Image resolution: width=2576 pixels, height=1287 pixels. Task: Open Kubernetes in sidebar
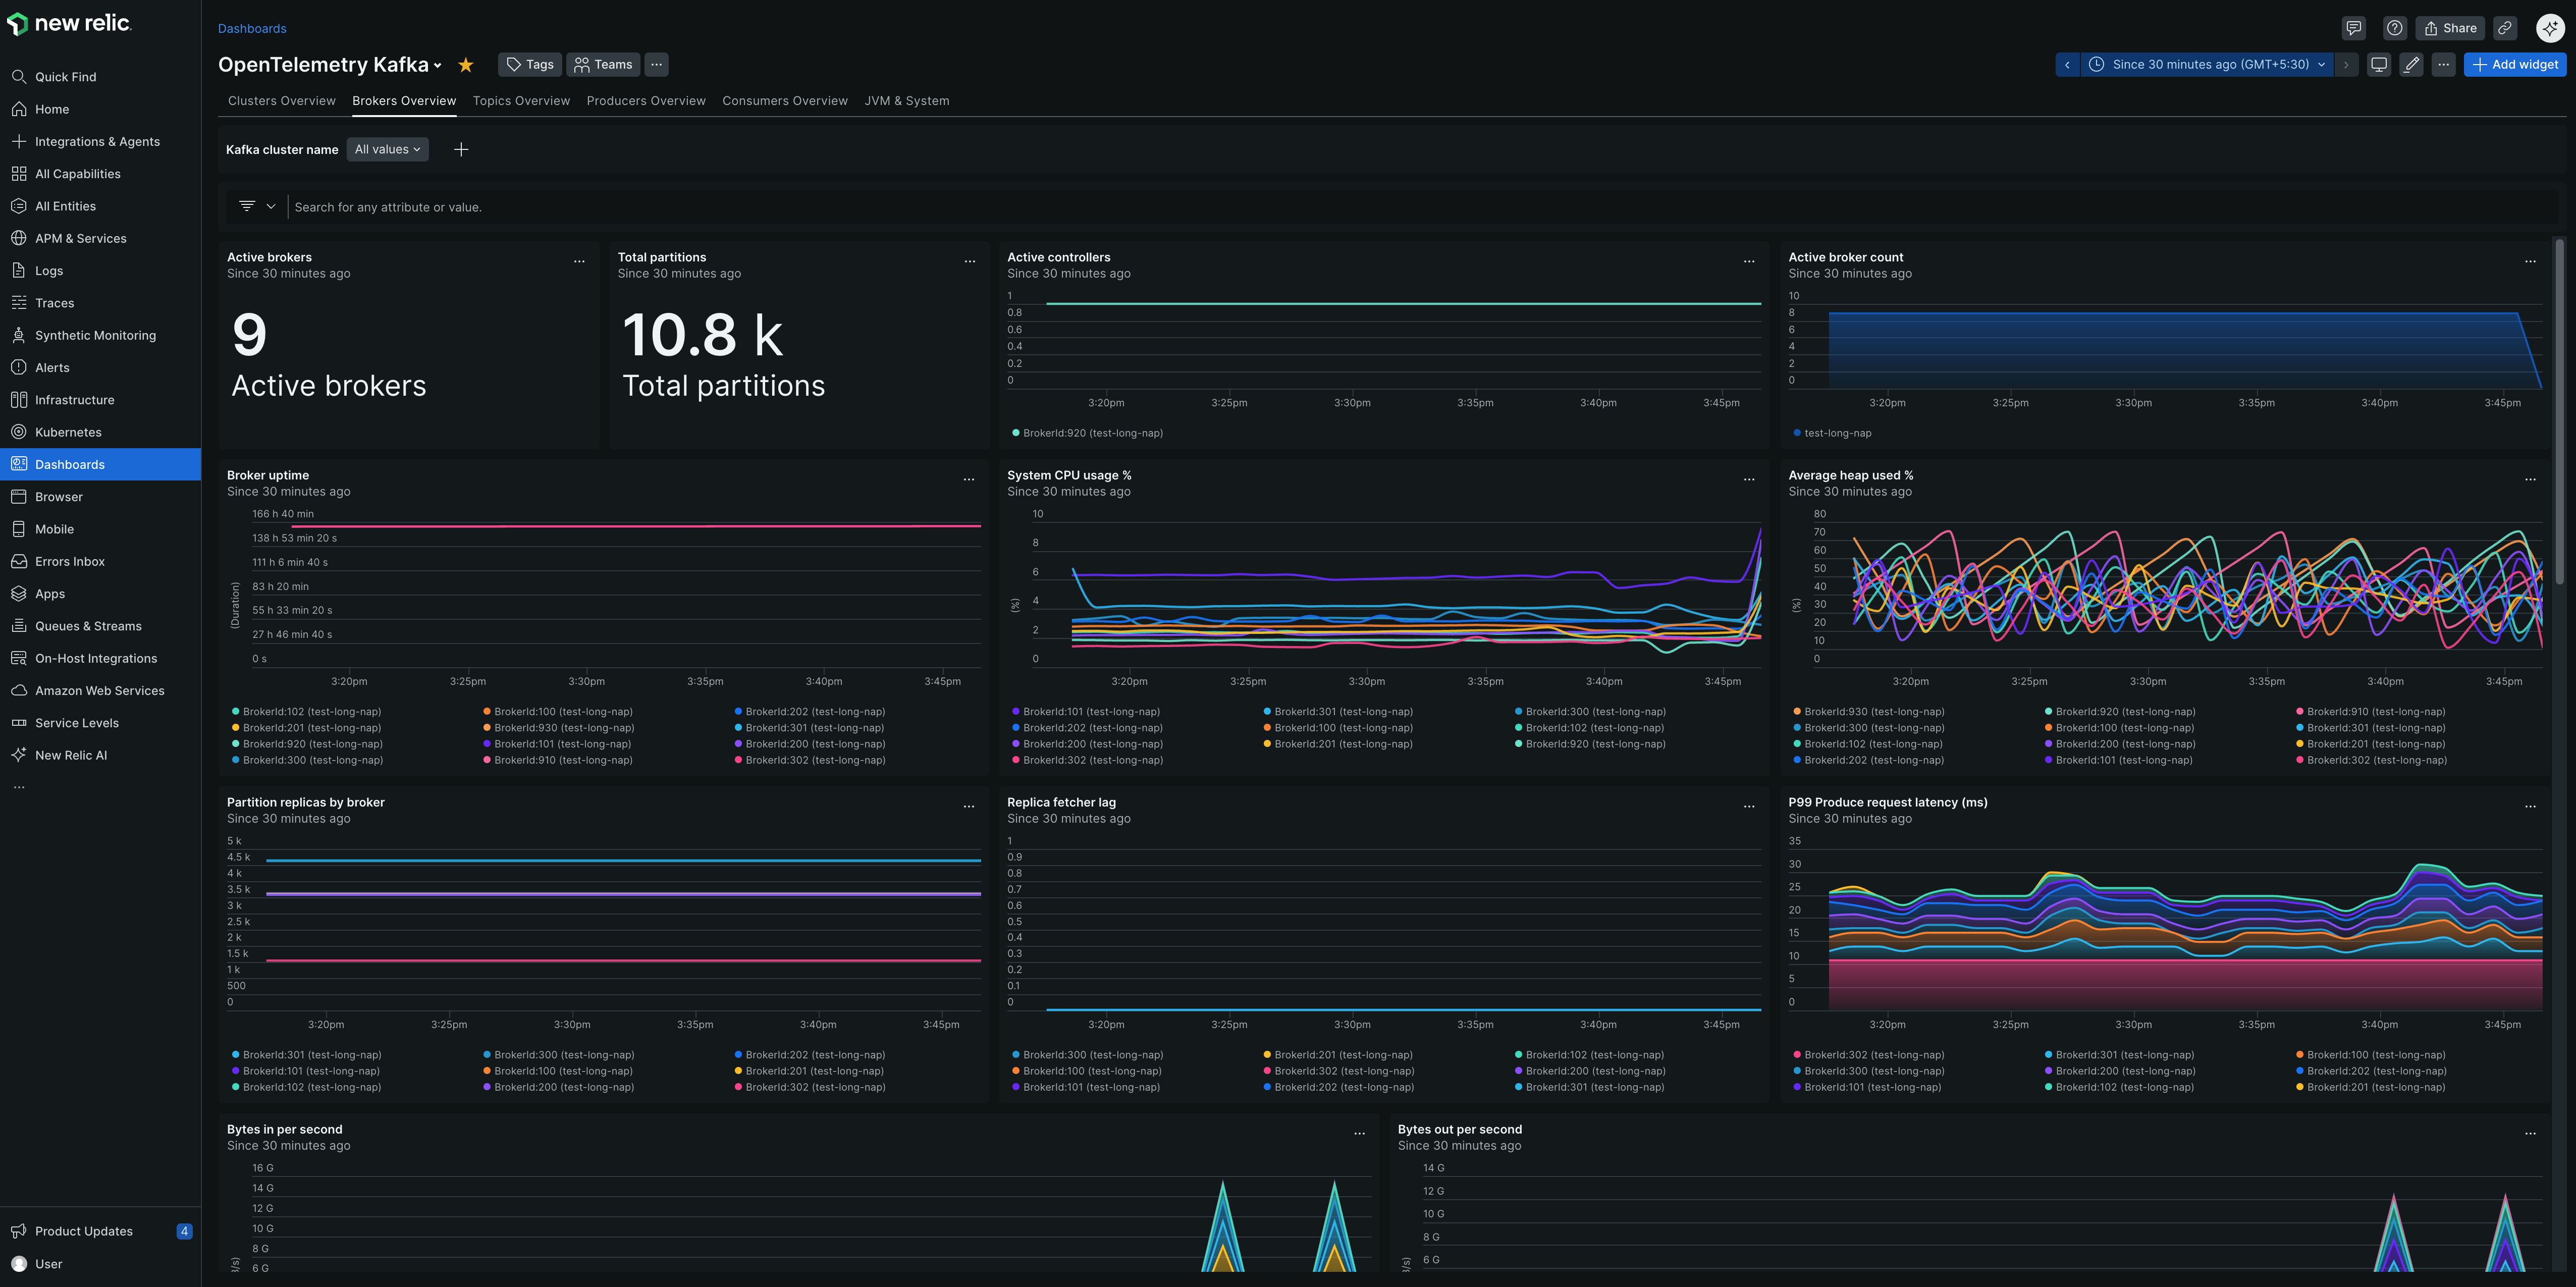[x=68, y=432]
